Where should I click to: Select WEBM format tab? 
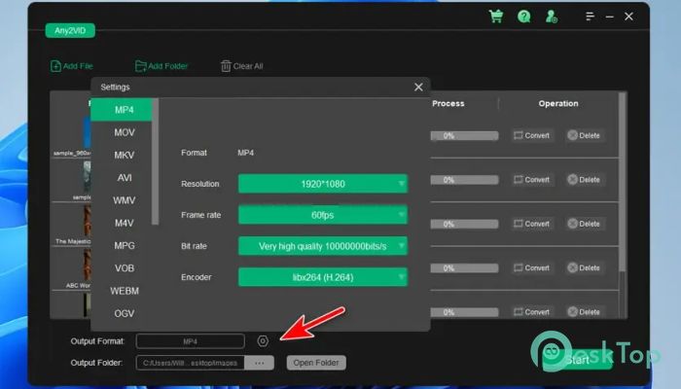click(125, 291)
